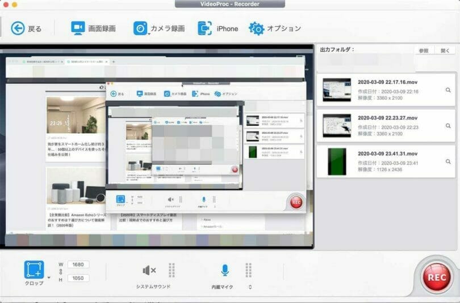Click the microphone volume level meter
The width and height of the screenshot is (460, 303).
tap(249, 270)
